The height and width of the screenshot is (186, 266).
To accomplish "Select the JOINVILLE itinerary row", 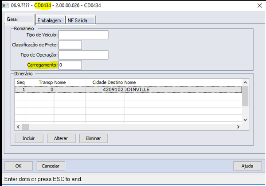I will point(128,90).
